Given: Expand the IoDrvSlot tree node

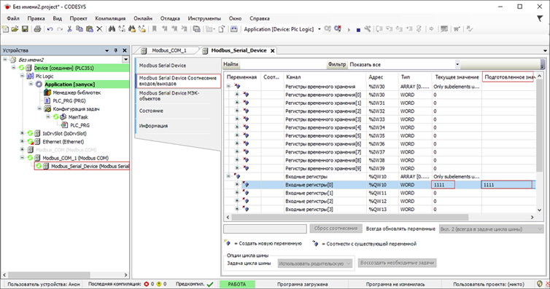Looking at the screenshot, I should point(22,133).
